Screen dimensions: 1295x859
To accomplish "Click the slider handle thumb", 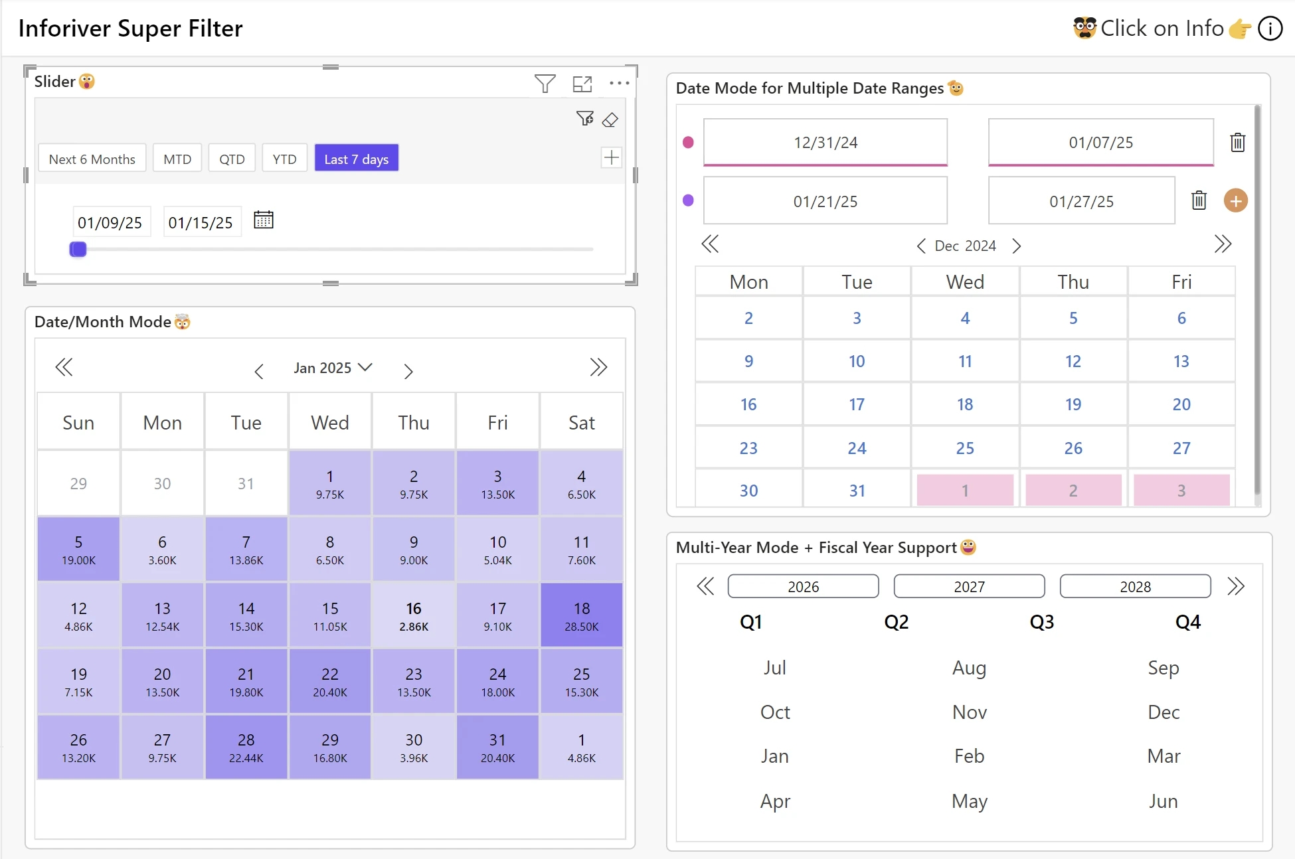I will click(x=78, y=249).
